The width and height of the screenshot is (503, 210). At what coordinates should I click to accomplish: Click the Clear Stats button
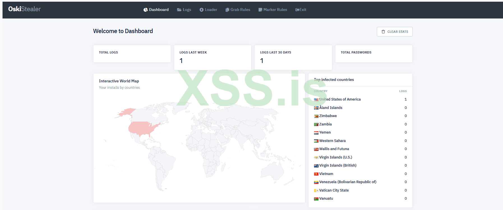pyautogui.click(x=394, y=32)
